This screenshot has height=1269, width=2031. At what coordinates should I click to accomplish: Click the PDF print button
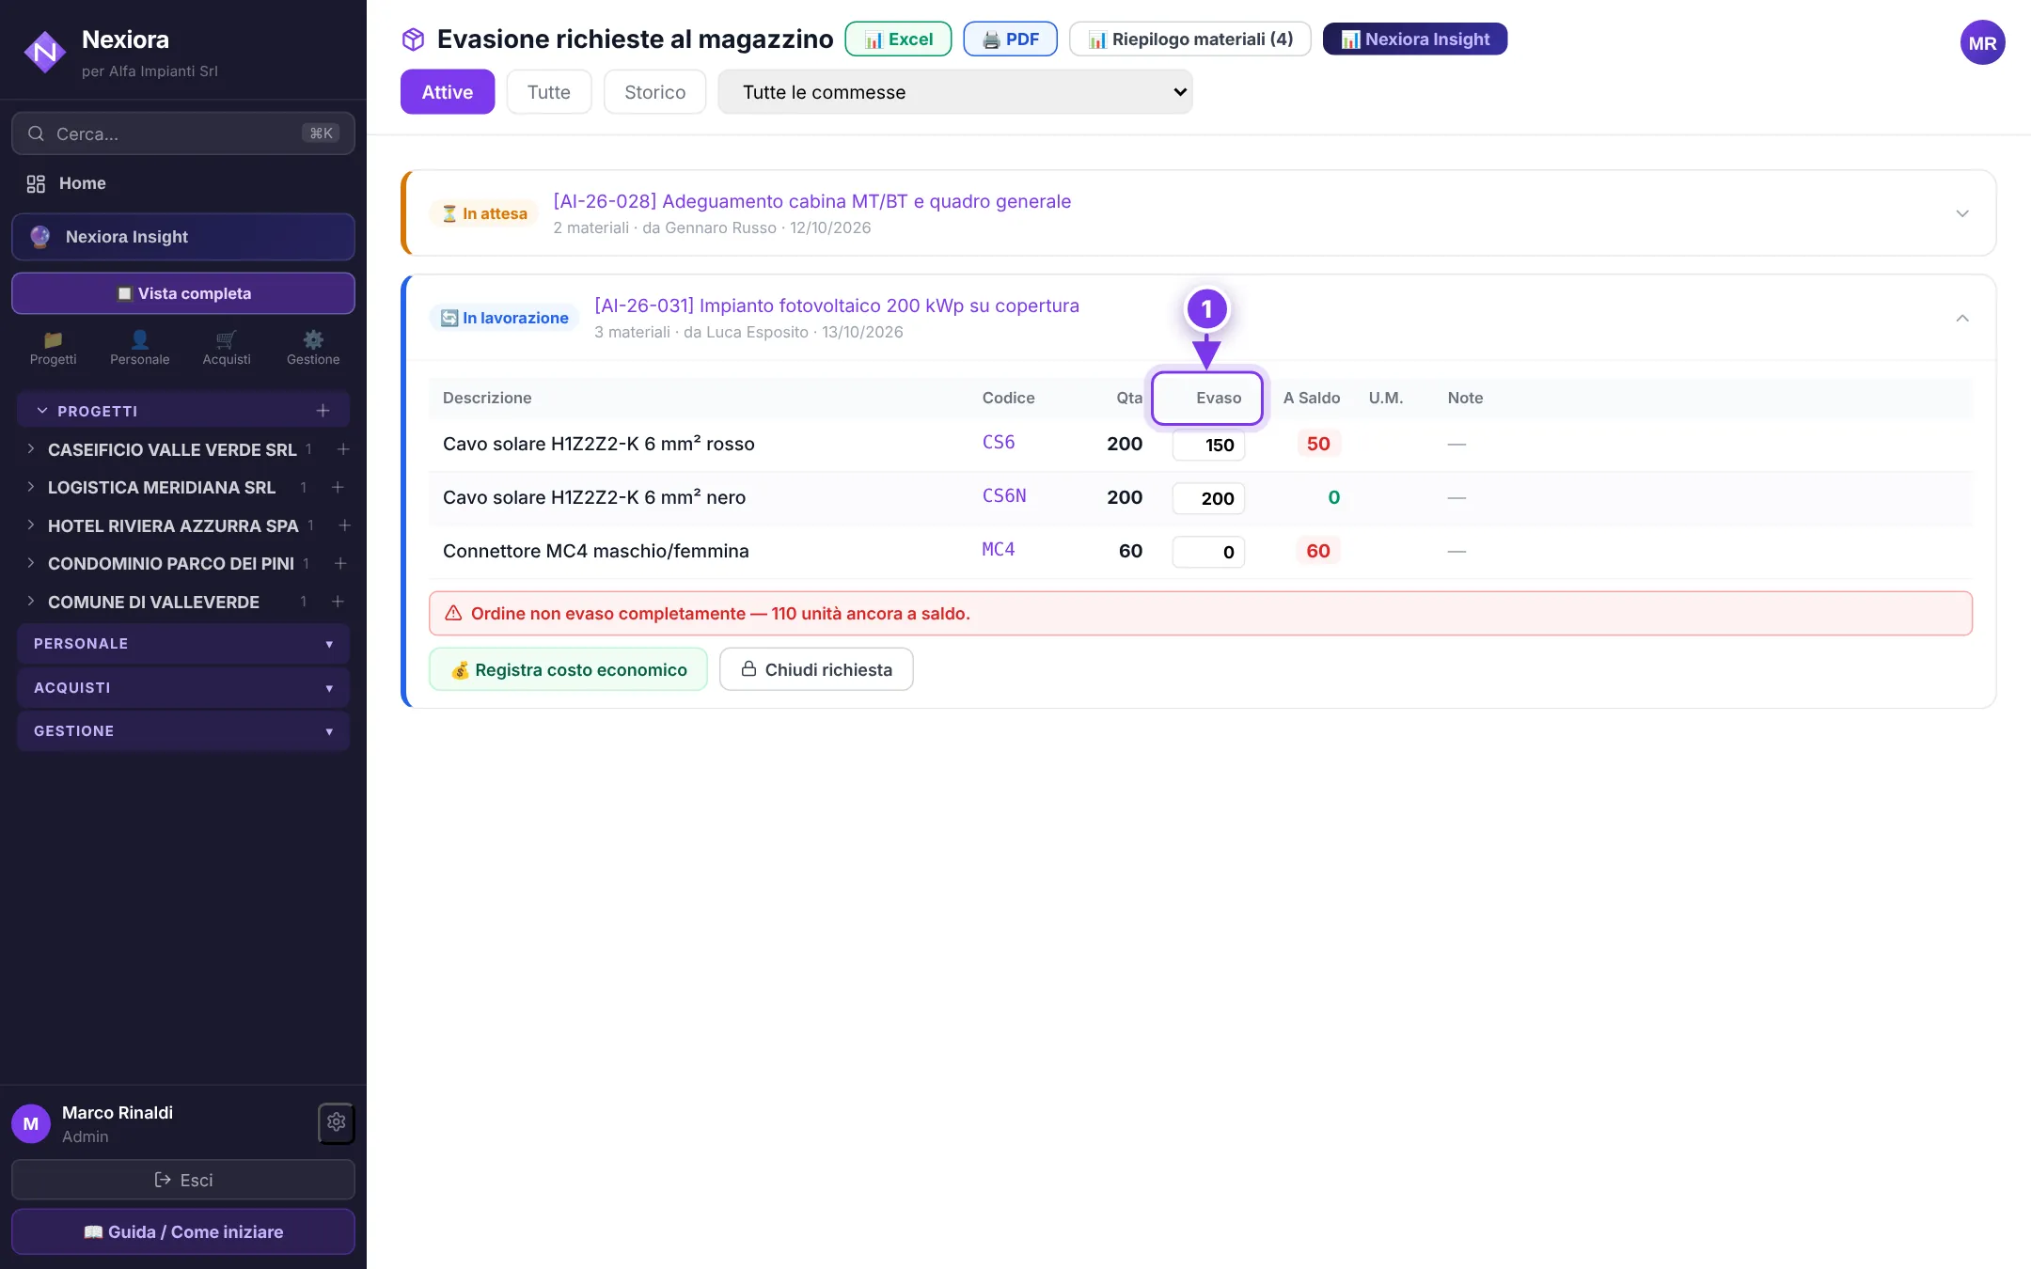click(x=1011, y=39)
